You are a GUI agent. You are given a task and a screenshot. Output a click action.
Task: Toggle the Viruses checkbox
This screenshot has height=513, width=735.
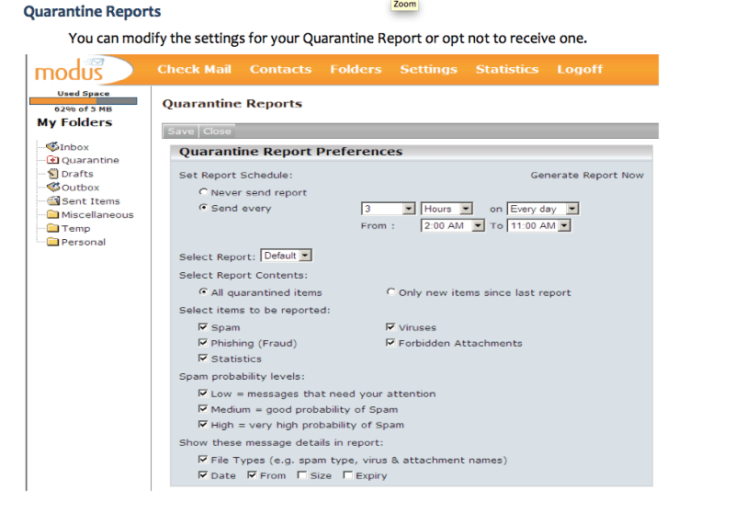pos(390,327)
